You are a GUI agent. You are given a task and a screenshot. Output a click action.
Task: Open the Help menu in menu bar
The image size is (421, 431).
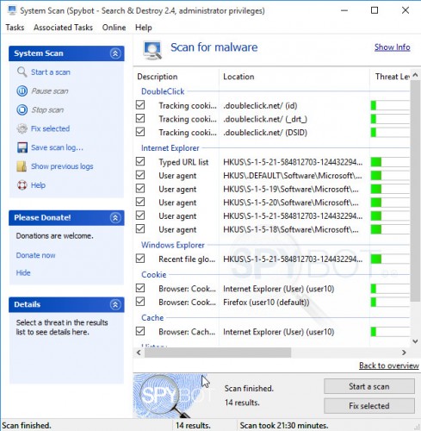[144, 28]
